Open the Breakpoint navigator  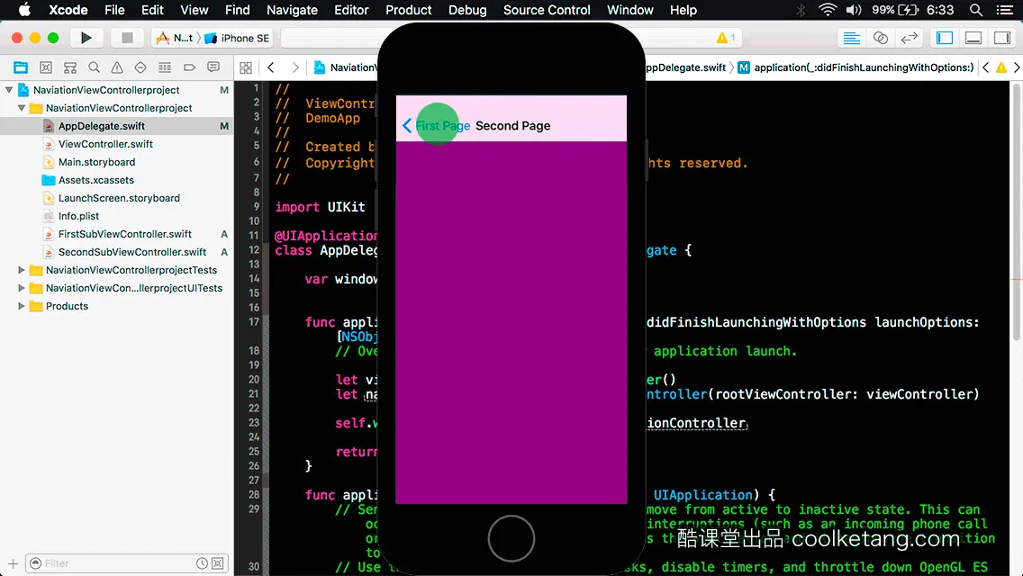189,67
